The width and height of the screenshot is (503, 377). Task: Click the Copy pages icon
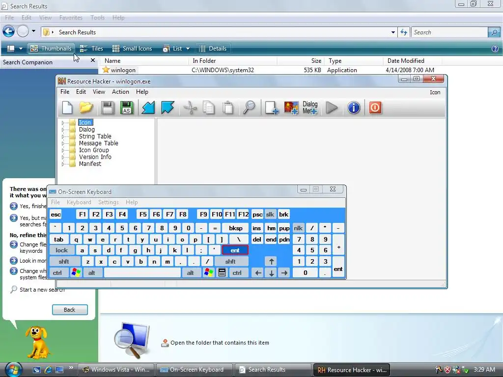209,108
